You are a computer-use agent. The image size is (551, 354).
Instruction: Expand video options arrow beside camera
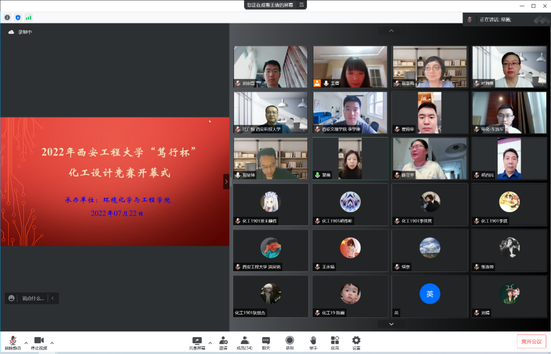(52, 343)
